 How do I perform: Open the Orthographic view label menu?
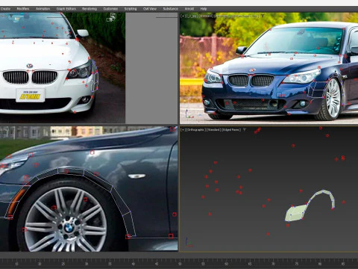(x=196, y=130)
